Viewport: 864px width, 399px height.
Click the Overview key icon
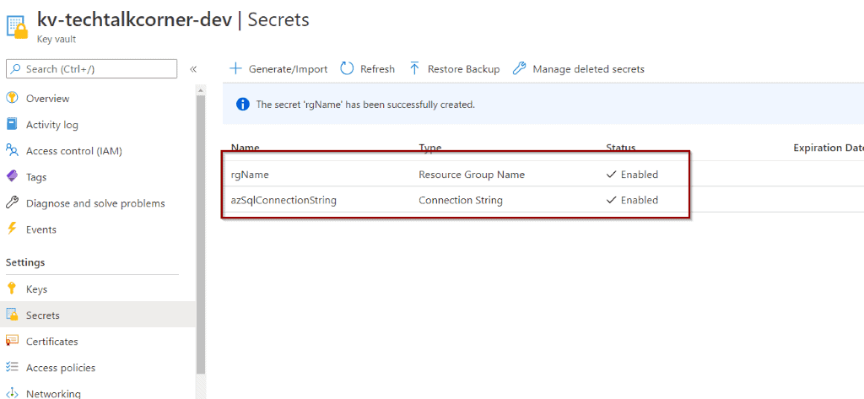pyautogui.click(x=12, y=98)
